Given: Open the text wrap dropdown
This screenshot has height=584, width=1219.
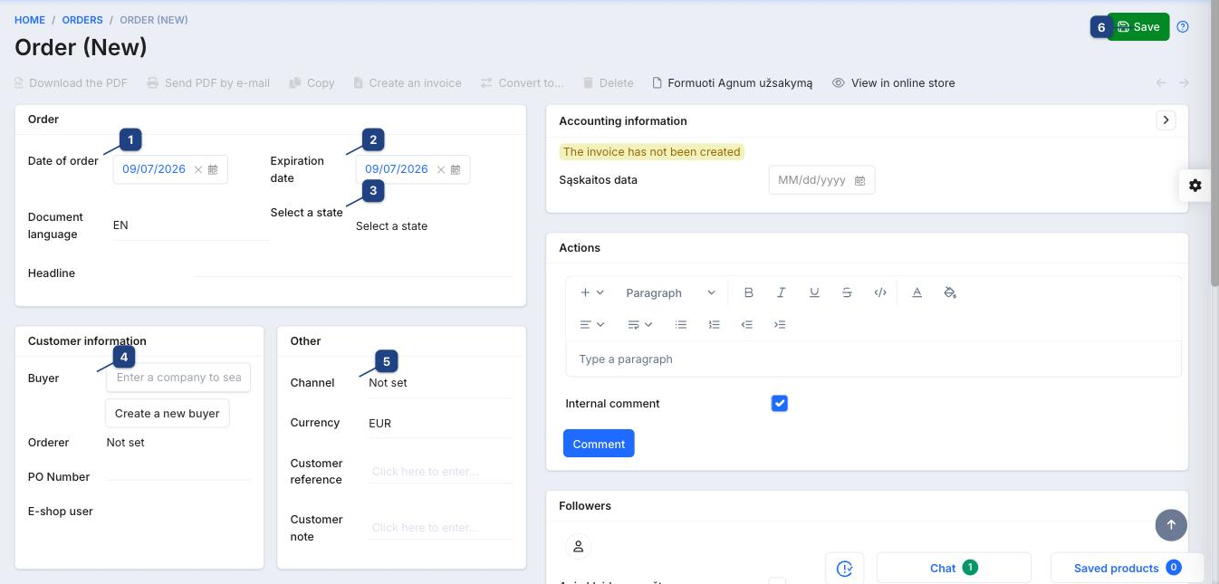Looking at the screenshot, I should (640, 324).
